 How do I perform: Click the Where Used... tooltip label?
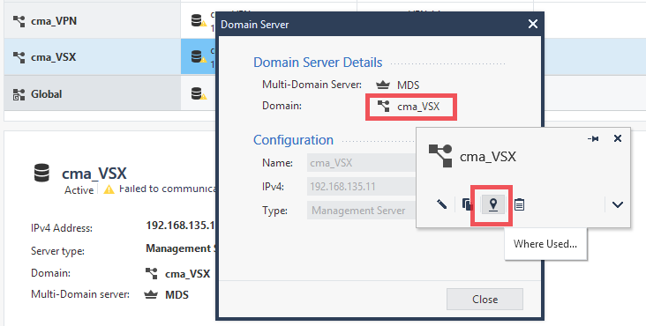pos(545,244)
